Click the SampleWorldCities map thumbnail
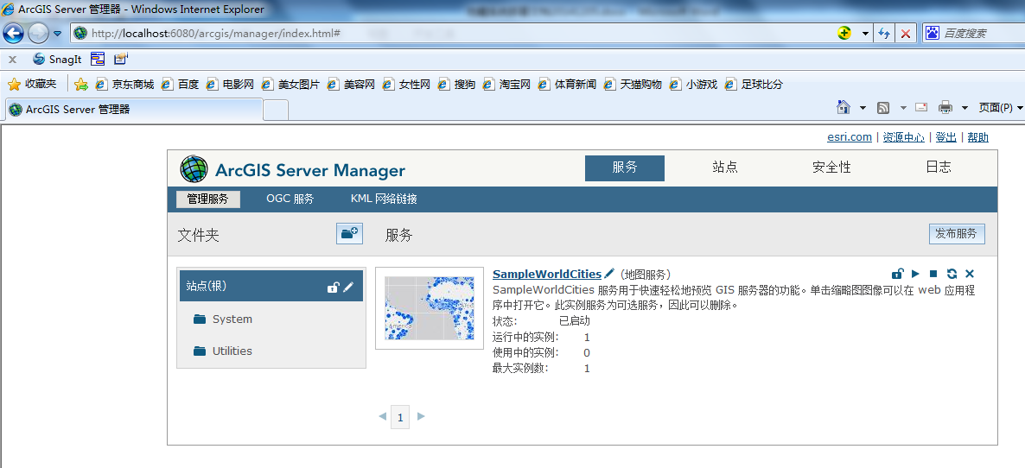Image resolution: width=1025 pixels, height=468 pixels. tap(430, 307)
